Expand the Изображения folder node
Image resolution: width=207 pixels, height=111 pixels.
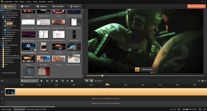coord(3,26)
